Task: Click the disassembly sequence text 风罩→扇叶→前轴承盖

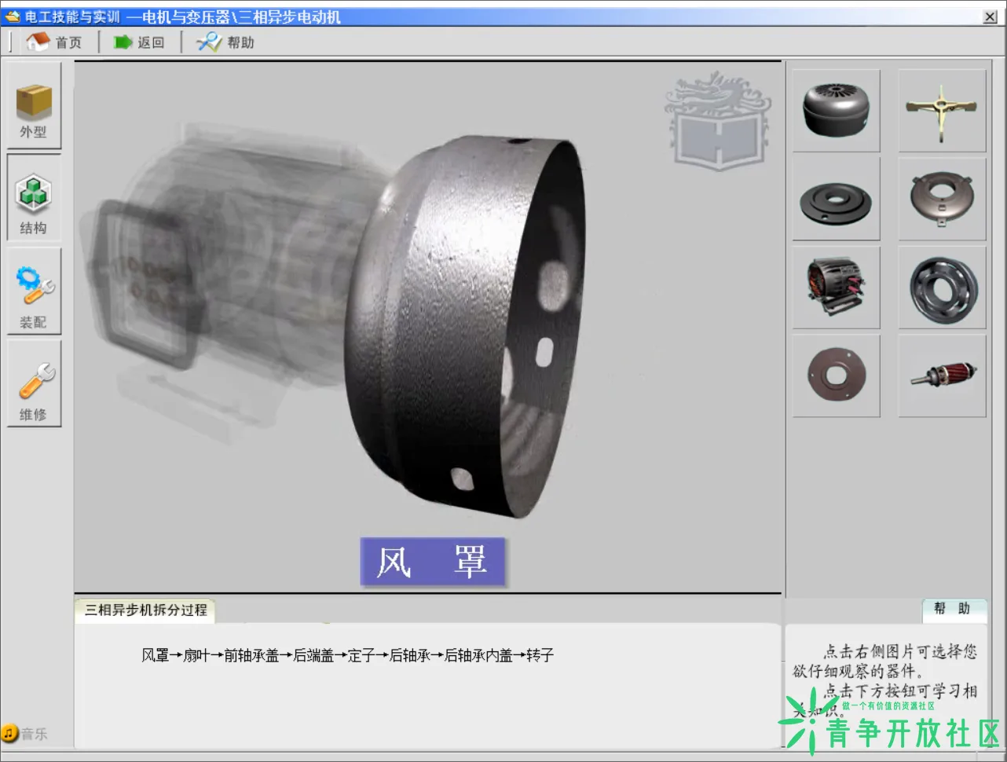Action: tap(211, 655)
